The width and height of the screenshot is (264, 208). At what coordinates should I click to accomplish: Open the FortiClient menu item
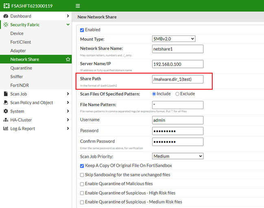21,42
